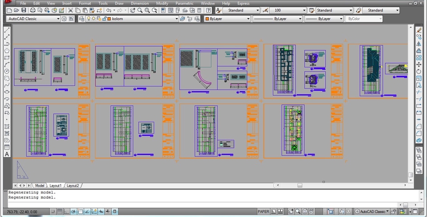Click the Plot (print) icon
The height and width of the screenshot is (217, 427).
click(32, 10)
